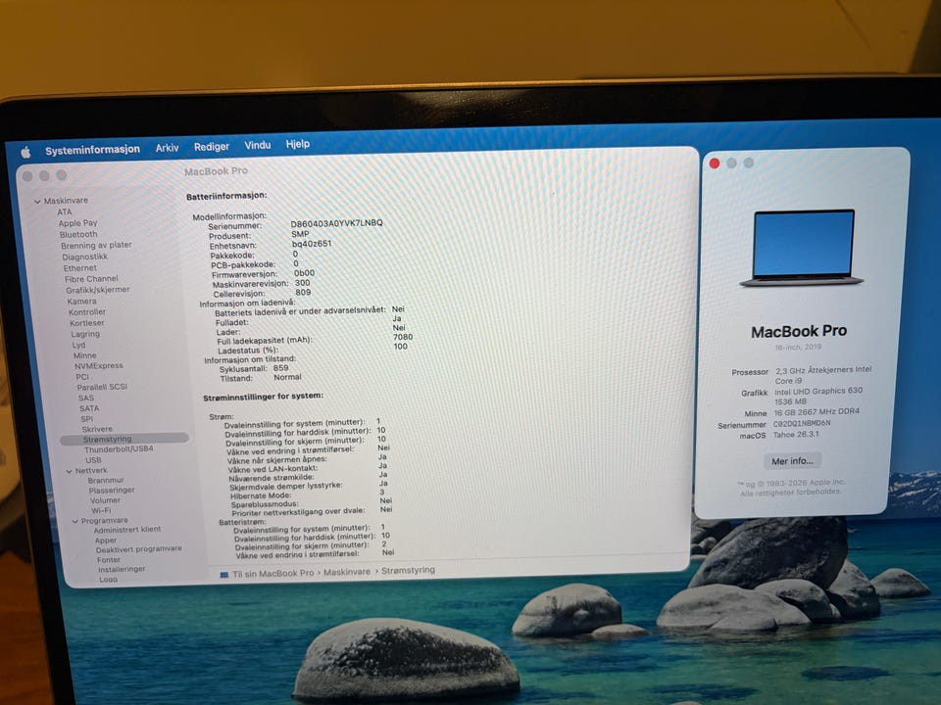This screenshot has width=941, height=705.
Task: Collapse the Maskinvare tree section
Action: pos(37,202)
